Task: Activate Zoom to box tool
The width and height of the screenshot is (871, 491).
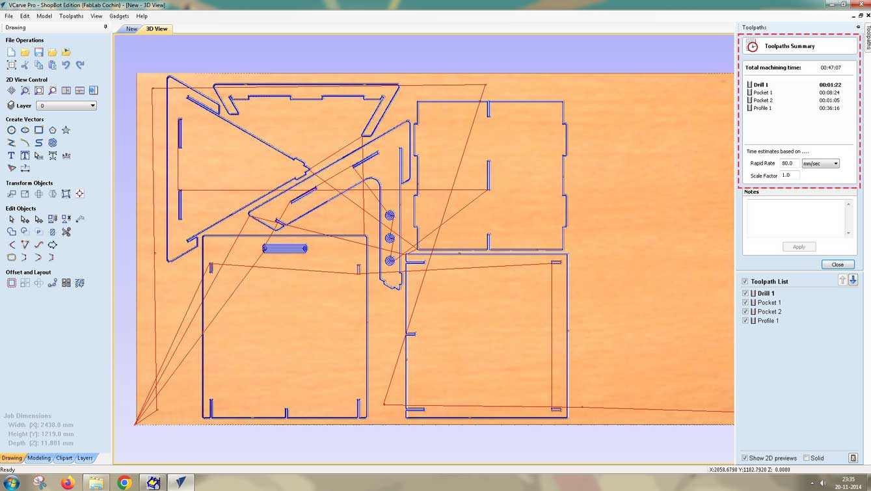Action: tap(25, 90)
